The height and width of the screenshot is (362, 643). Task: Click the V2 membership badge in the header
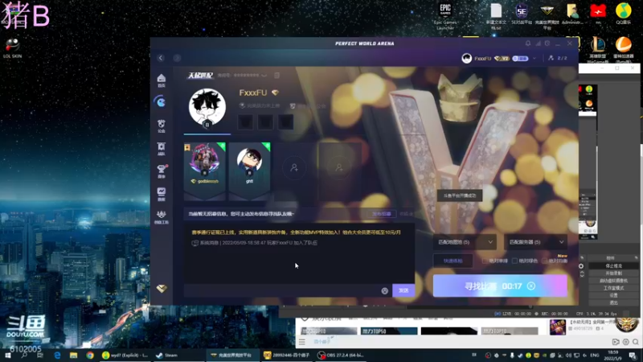502,59
